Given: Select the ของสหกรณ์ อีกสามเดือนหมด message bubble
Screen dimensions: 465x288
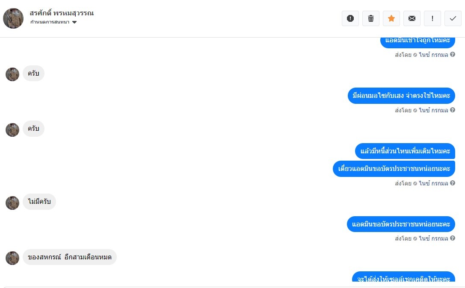Looking at the screenshot, I should 70,257.
